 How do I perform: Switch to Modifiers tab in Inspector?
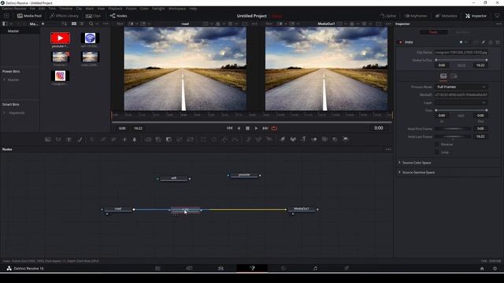pyautogui.click(x=462, y=32)
